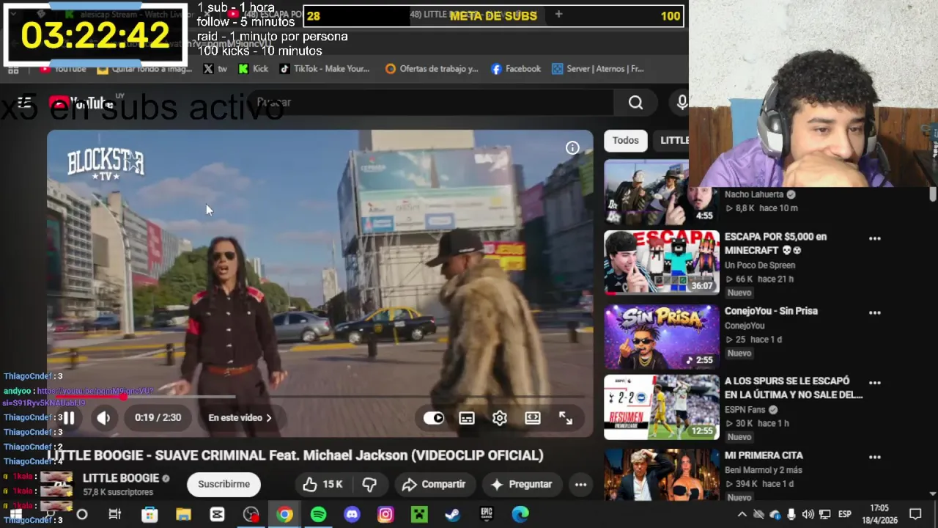Image resolution: width=938 pixels, height=528 pixels.
Task: Open the 'MI PRIMERA CITA' video title
Action: click(x=764, y=455)
